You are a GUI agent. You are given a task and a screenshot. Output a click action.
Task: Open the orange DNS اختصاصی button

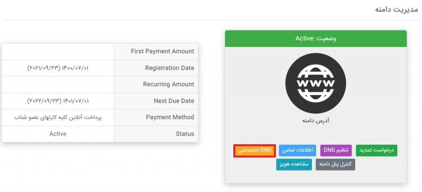[255, 150]
